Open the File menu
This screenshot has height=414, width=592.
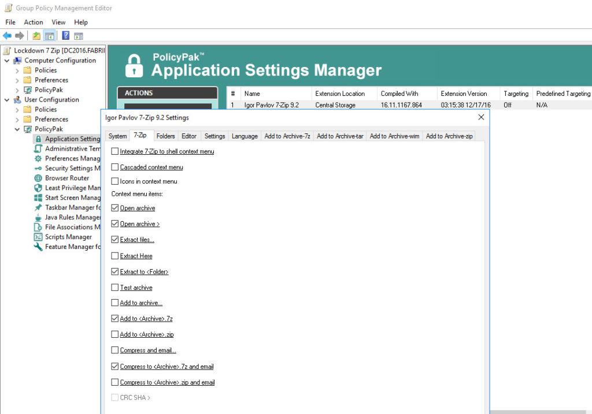click(10, 23)
